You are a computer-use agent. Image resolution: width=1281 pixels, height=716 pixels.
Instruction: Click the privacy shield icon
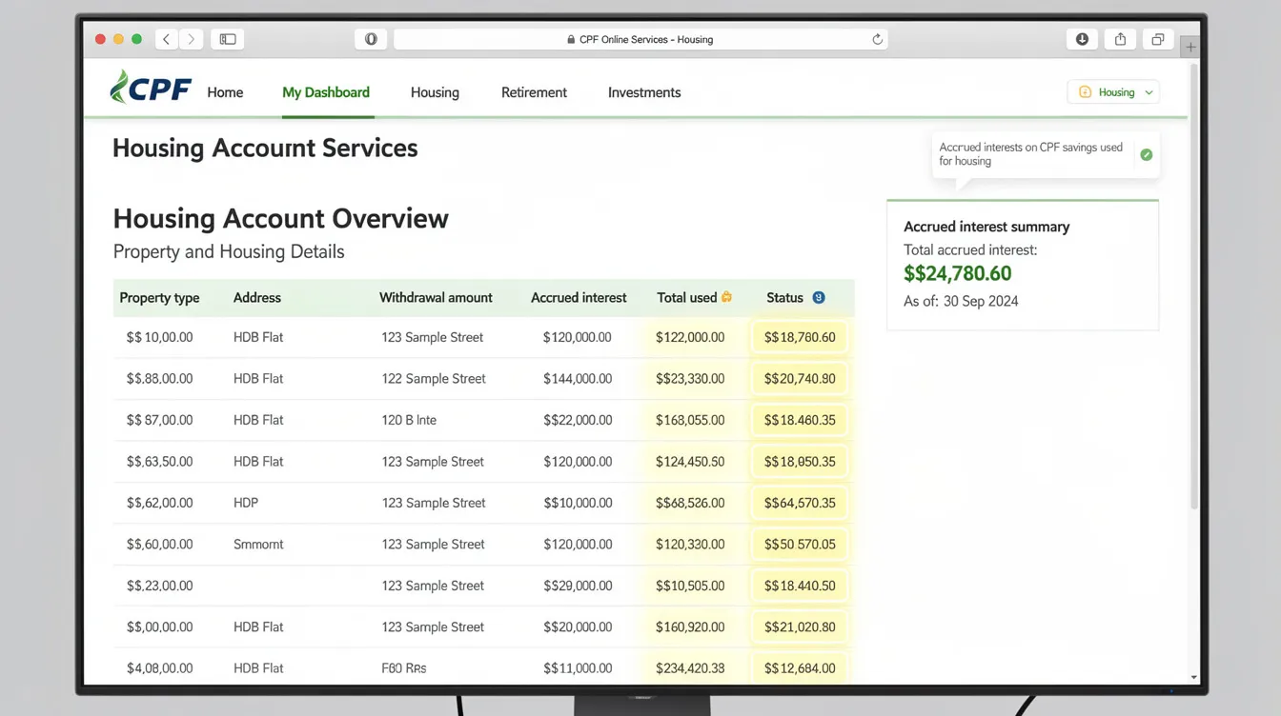[x=371, y=39]
